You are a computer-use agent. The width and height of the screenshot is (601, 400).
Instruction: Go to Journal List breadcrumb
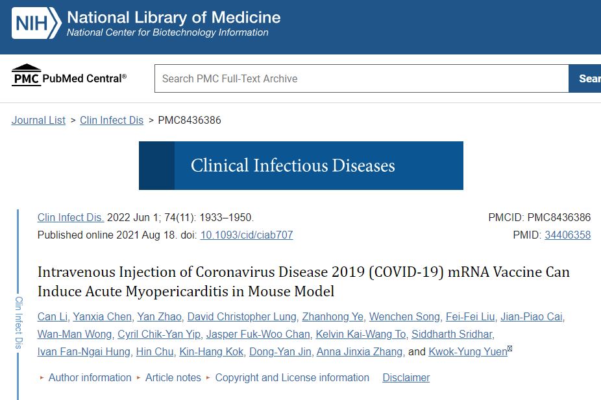pos(38,120)
